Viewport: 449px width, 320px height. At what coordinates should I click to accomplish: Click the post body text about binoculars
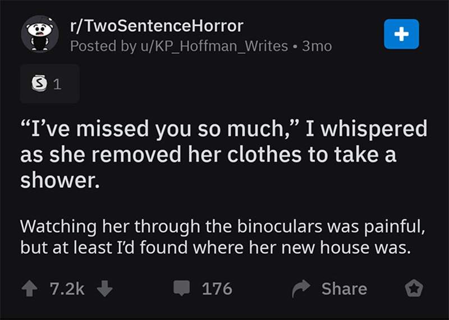(222, 237)
